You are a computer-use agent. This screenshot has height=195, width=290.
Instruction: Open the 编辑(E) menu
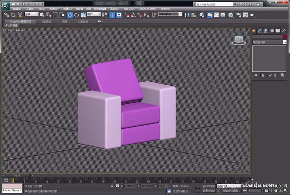pos(17,9)
